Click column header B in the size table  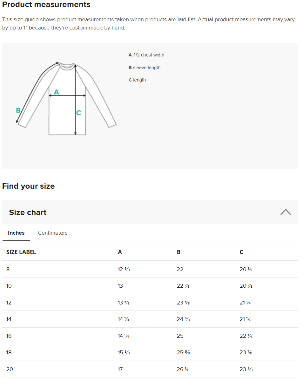(179, 252)
